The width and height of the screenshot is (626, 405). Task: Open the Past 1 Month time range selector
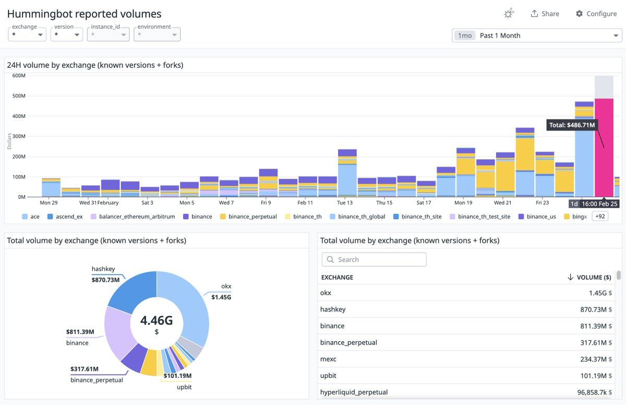[537, 35]
